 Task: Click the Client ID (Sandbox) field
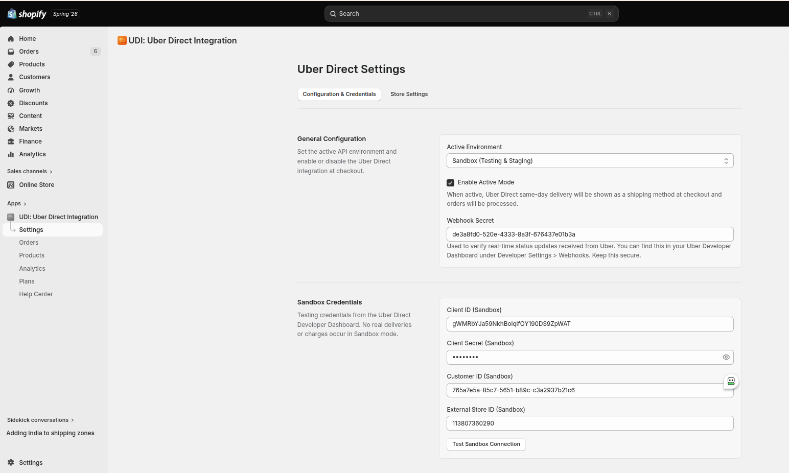(x=590, y=324)
